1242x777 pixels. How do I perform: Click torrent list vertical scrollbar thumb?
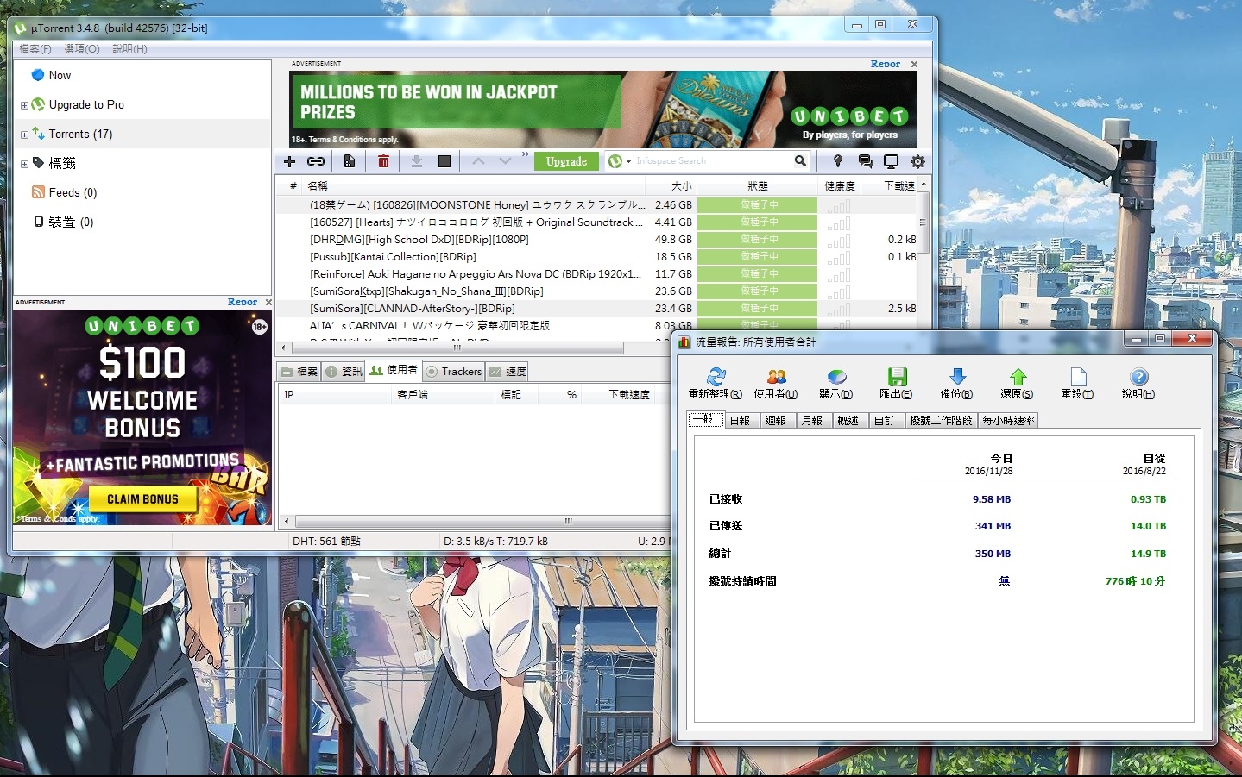click(923, 222)
